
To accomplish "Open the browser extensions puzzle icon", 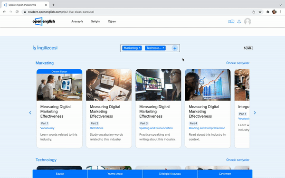I will coord(268,12).
